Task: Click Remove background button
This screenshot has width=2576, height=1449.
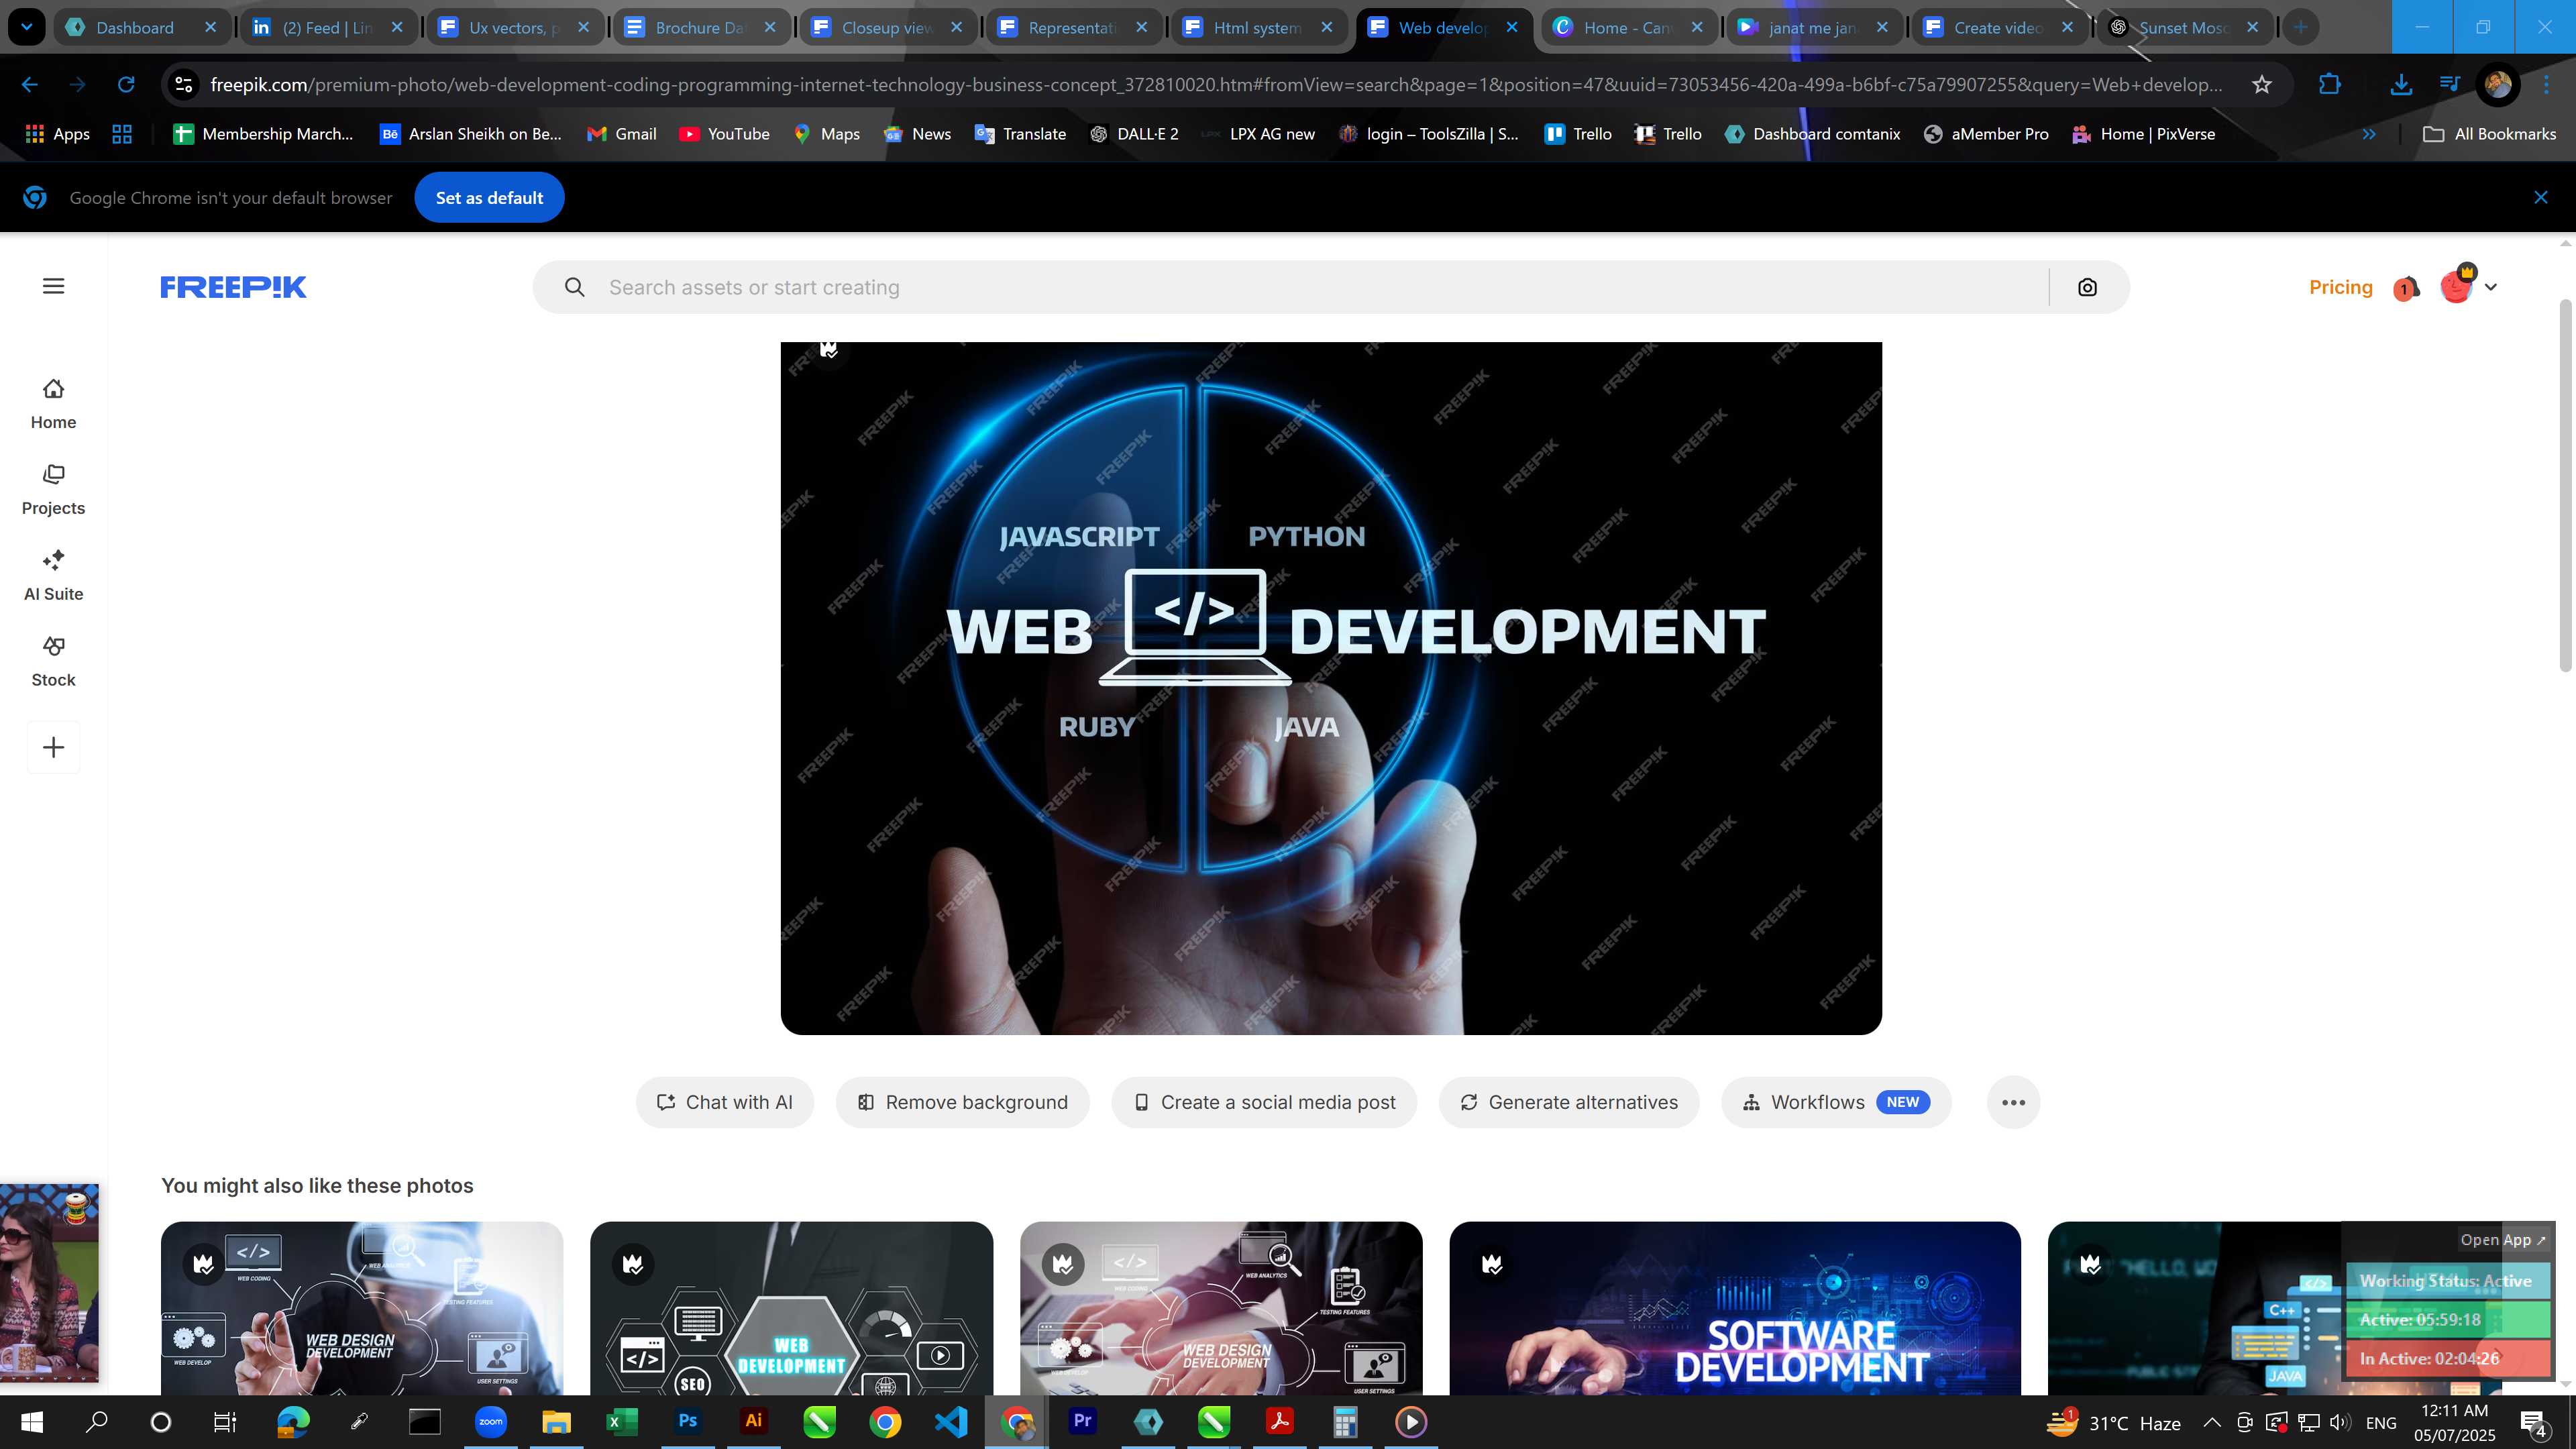Action: click(962, 1102)
